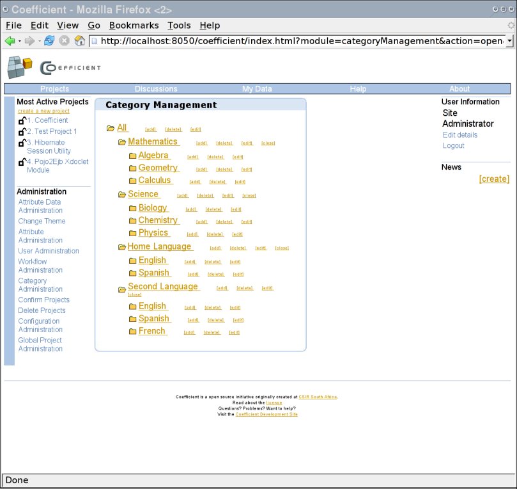517x489 pixels.
Task: Click the Home icon in toolbar
Action: (80, 41)
